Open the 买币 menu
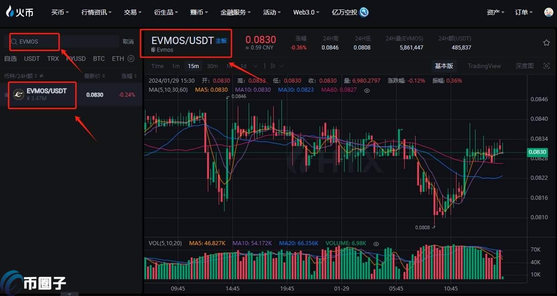This screenshot has width=557, height=296. [60, 12]
